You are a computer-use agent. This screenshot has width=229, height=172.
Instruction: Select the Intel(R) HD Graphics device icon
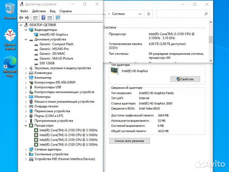coord(36,35)
